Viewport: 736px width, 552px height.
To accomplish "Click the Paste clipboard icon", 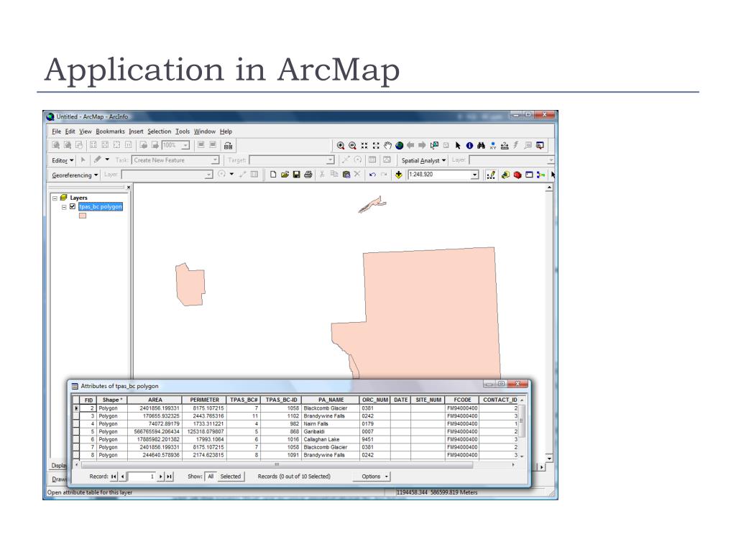I will [x=346, y=175].
